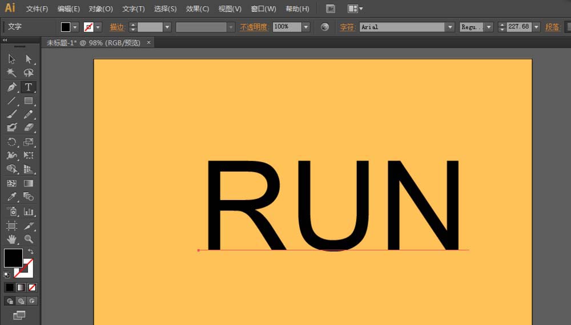
Task: Switch to the Hand tool
Action: click(x=11, y=239)
